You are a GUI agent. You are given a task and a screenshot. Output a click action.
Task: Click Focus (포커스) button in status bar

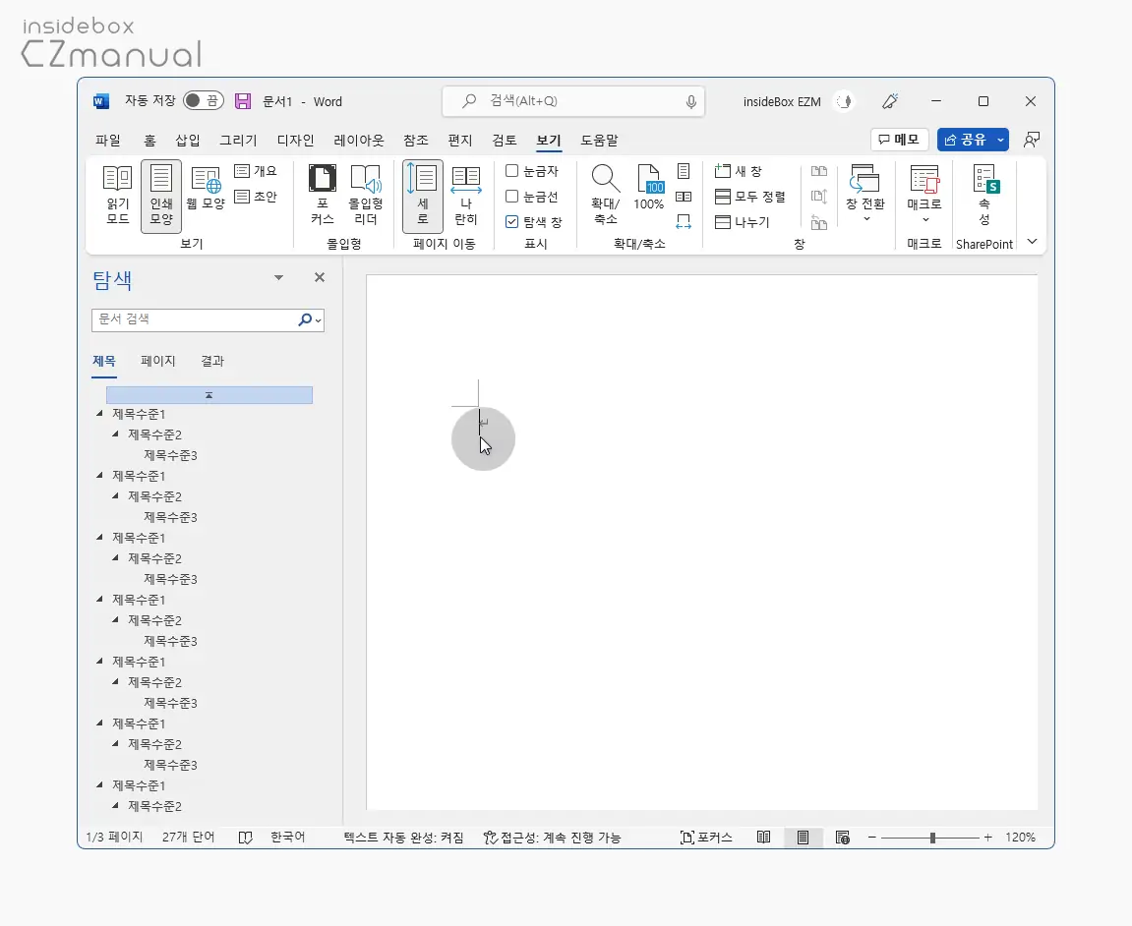coord(706,838)
